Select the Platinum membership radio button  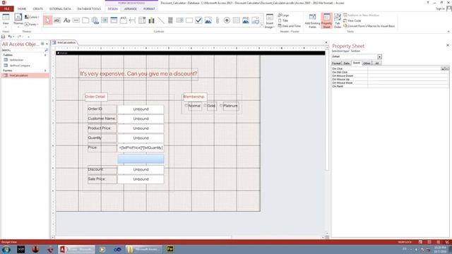coord(221,106)
